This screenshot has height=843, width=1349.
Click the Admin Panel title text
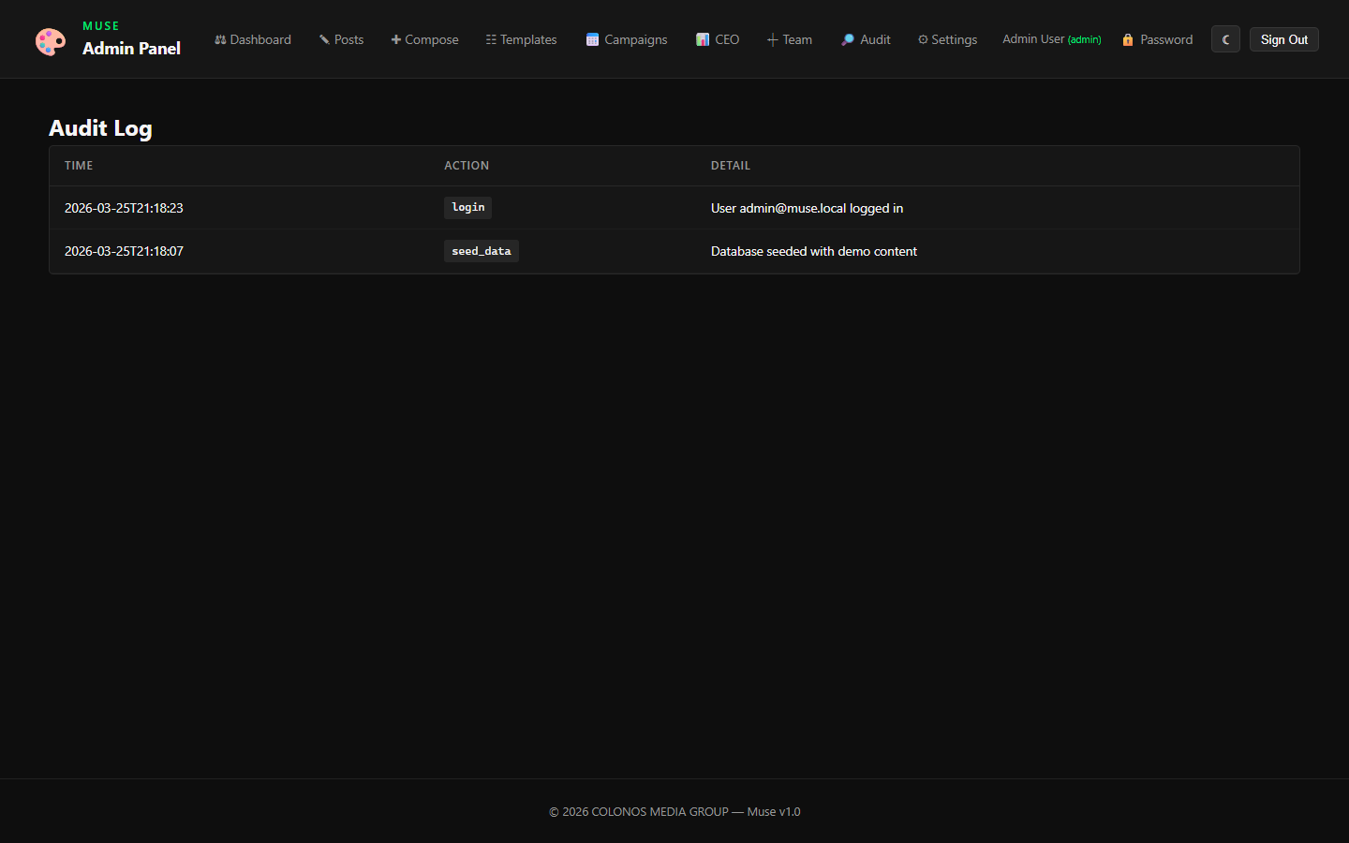(x=131, y=49)
